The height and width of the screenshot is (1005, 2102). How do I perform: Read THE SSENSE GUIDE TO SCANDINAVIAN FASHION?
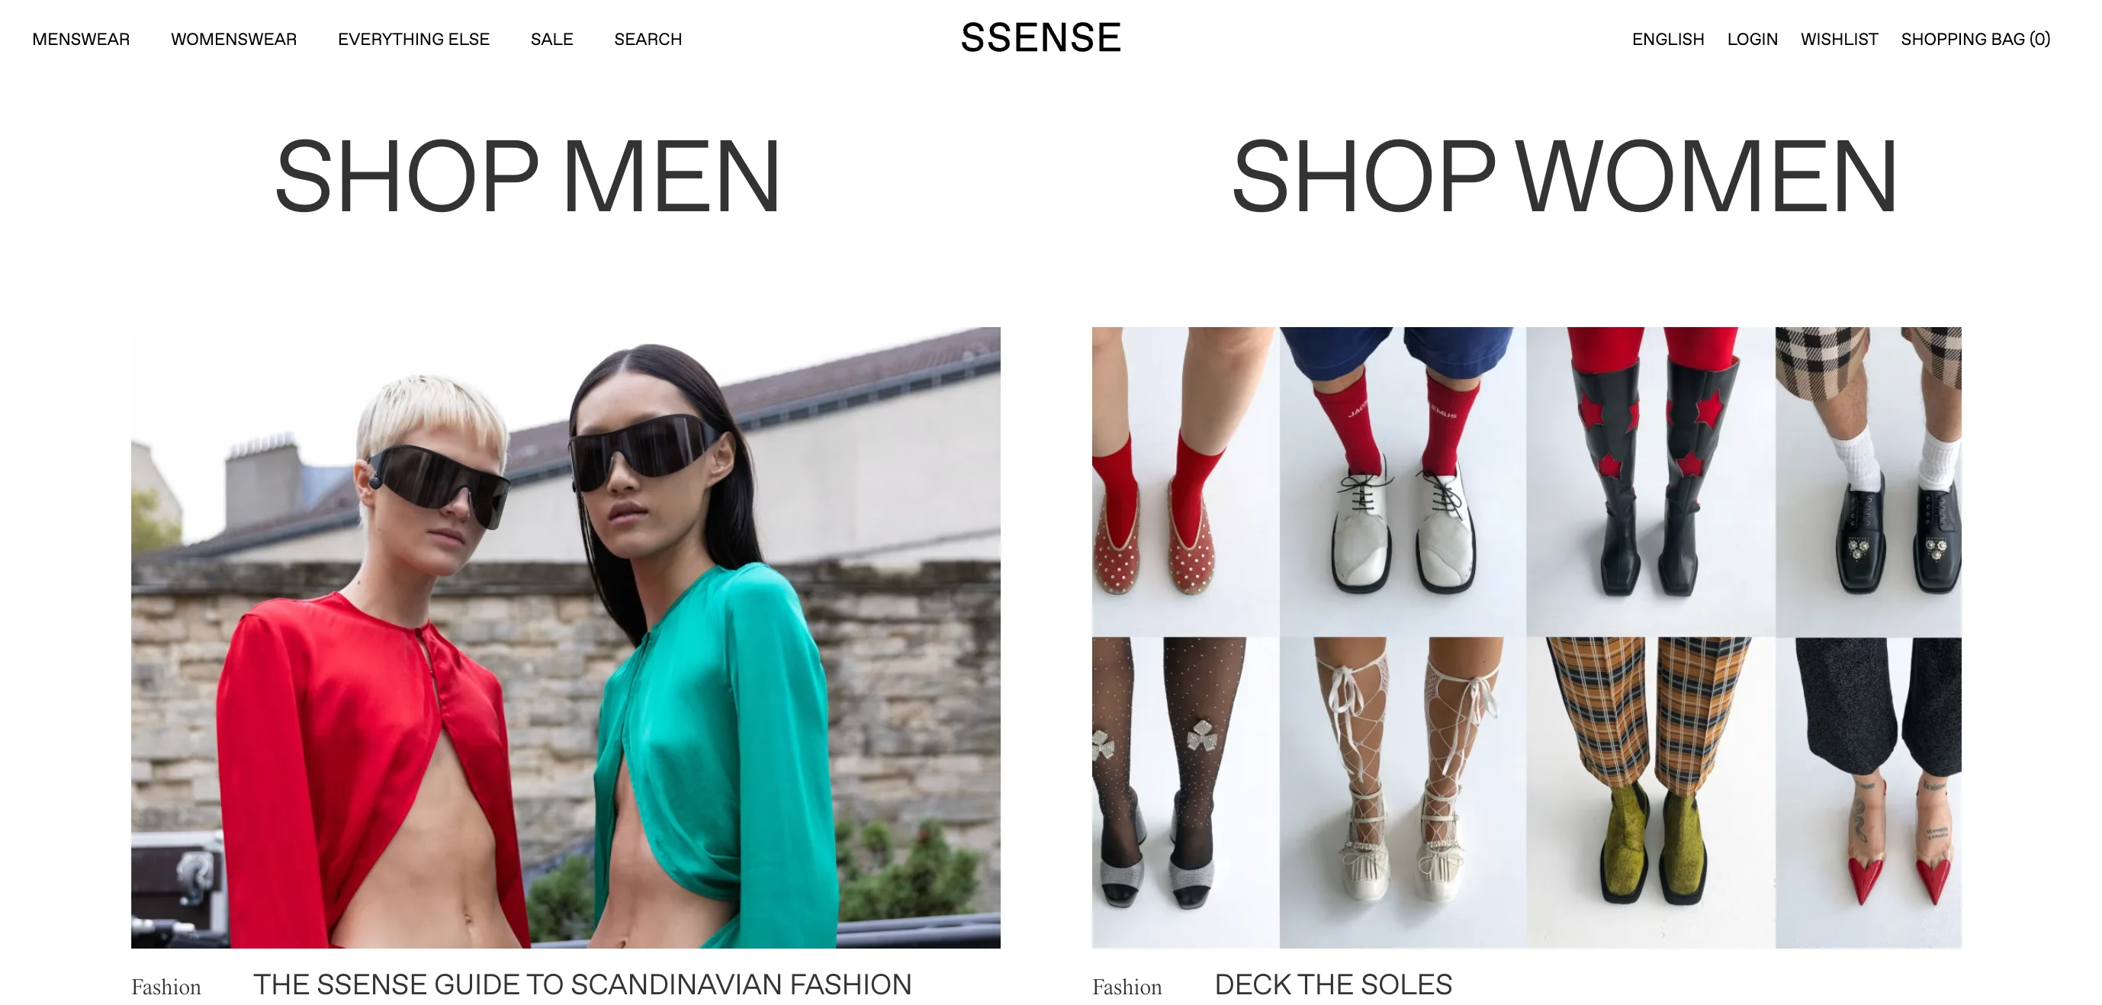(582, 984)
